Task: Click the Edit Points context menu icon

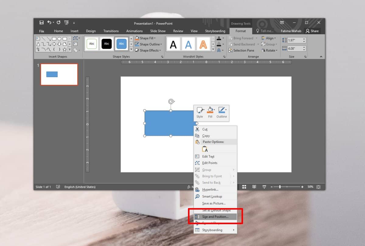Action: tap(197, 163)
